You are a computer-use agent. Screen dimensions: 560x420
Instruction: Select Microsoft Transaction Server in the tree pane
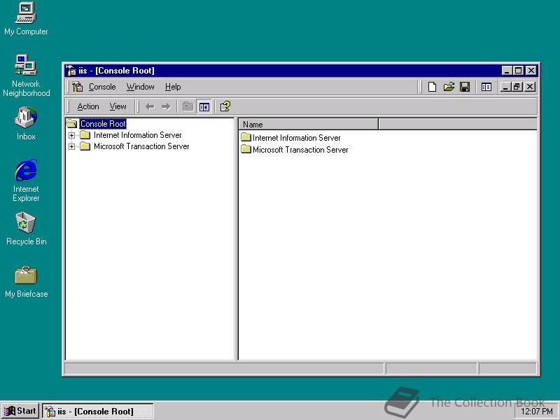(x=141, y=146)
